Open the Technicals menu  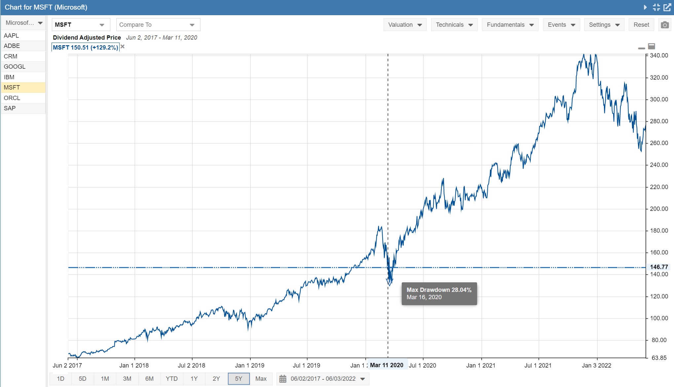(454, 25)
